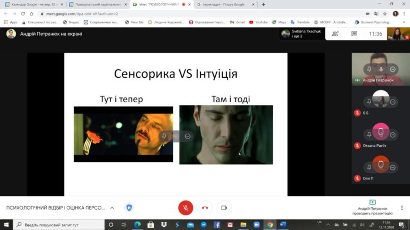Show the participants list

335,34
